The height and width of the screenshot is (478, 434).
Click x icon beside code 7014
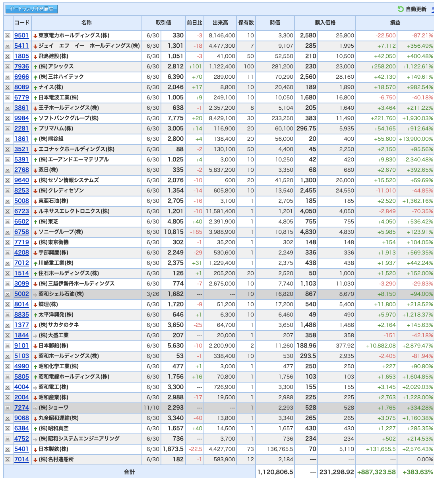pos(8,460)
